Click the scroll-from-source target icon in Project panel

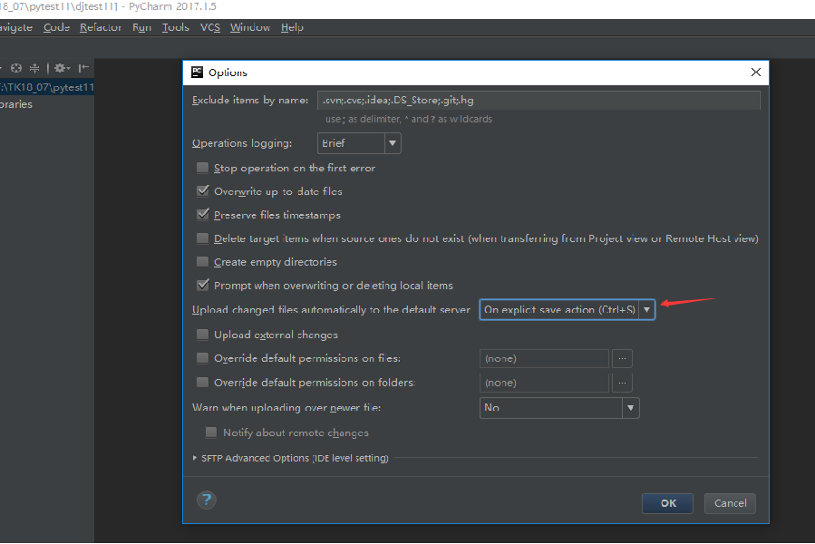pos(16,68)
